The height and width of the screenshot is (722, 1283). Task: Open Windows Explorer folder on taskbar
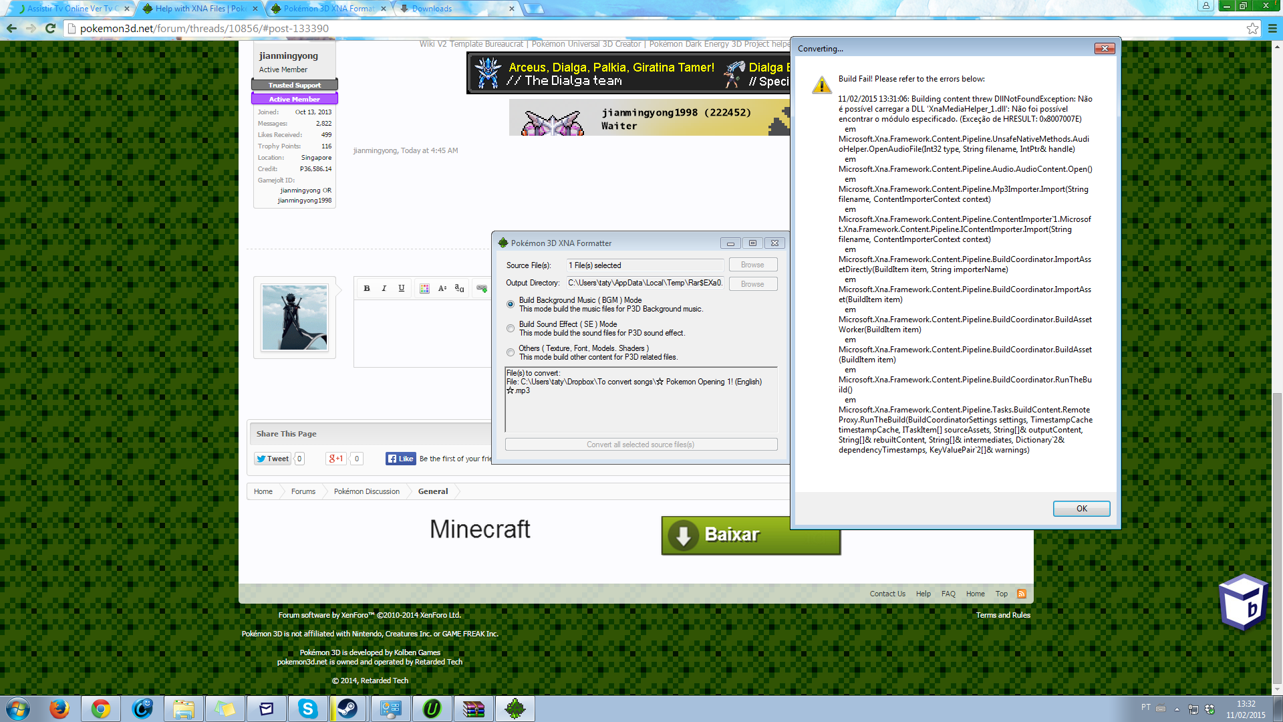[x=184, y=709]
